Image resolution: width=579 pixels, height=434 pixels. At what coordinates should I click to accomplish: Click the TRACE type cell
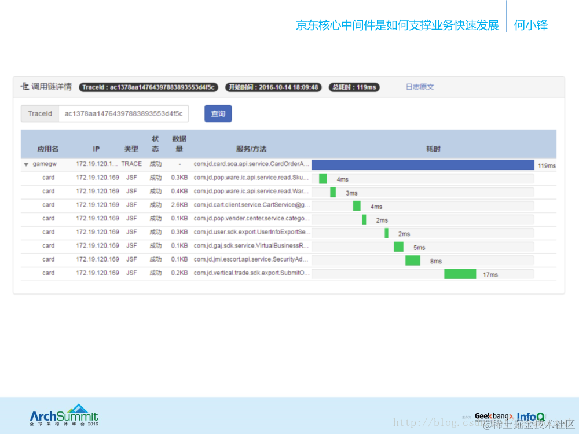click(x=131, y=164)
